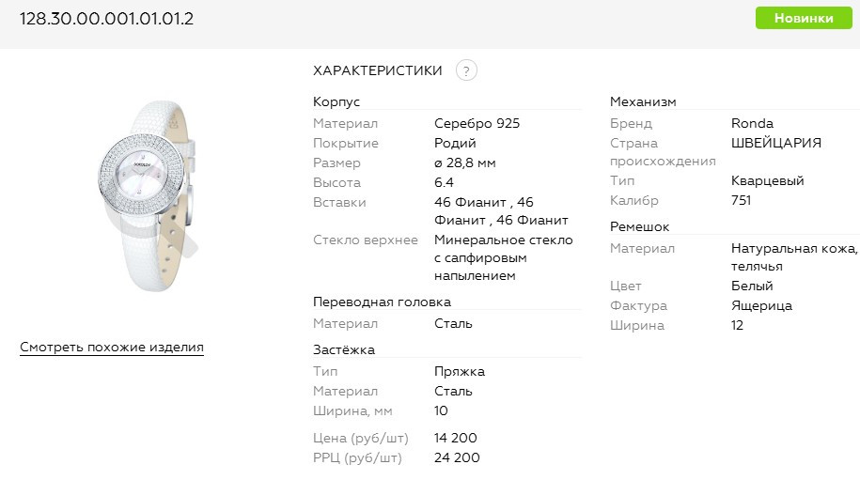Image resolution: width=860 pixels, height=480 pixels.
Task: Select the size value ø 28,8 мм
Action: [464, 163]
